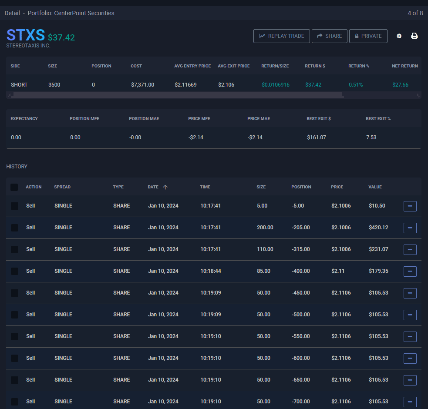Click minus icon on the 110.00 size row
The width and height of the screenshot is (428, 409).
[410, 250]
